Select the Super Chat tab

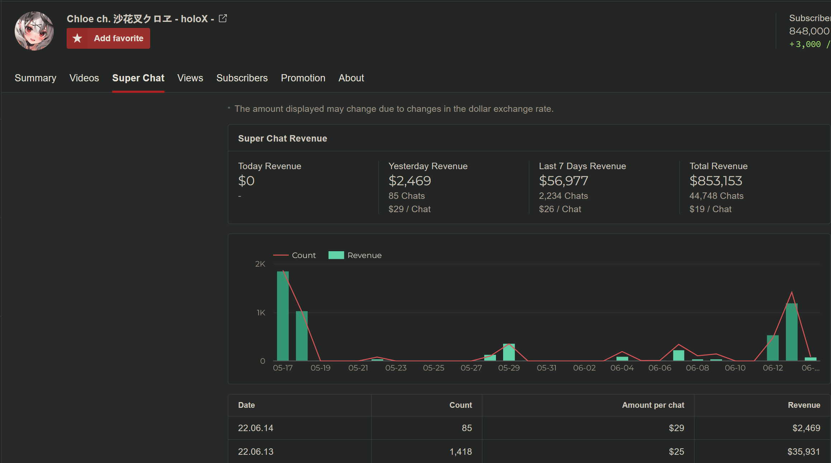[x=138, y=78]
